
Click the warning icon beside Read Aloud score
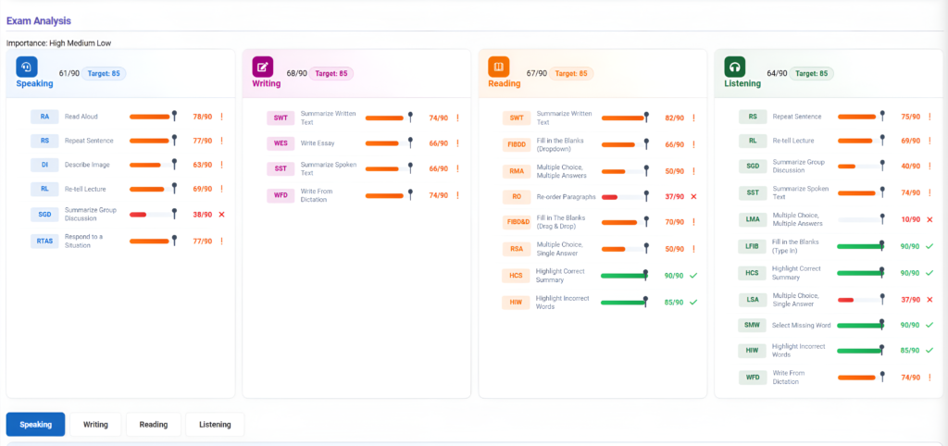[221, 117]
